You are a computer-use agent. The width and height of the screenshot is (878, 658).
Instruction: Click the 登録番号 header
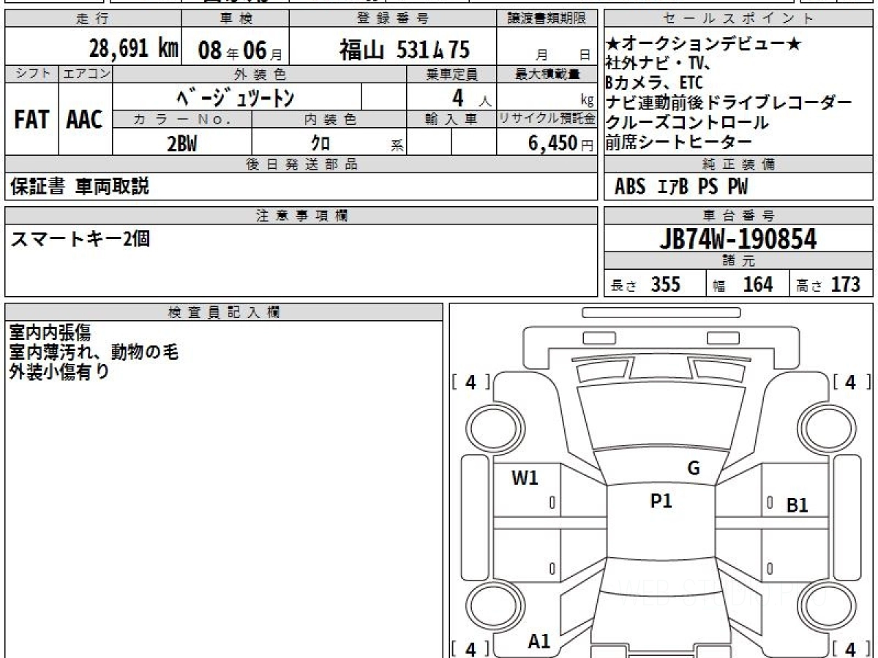[x=392, y=19]
